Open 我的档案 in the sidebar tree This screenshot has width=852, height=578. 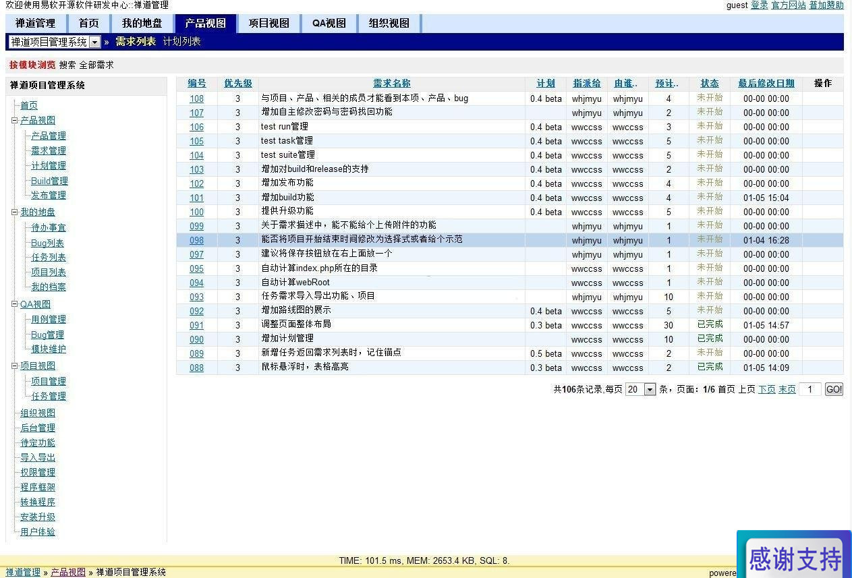click(x=49, y=287)
